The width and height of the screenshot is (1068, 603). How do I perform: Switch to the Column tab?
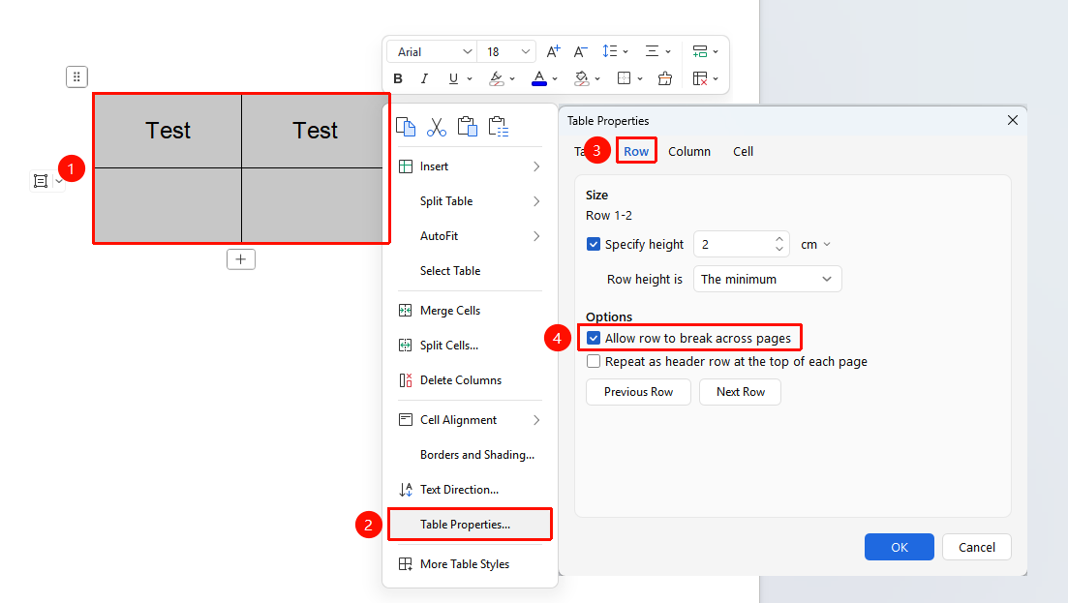click(689, 152)
